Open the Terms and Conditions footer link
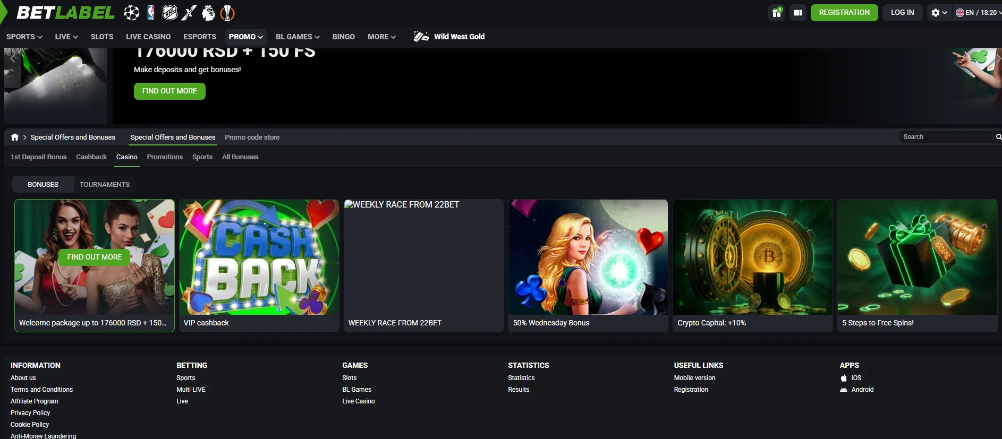Image resolution: width=1002 pixels, height=439 pixels. (x=42, y=390)
